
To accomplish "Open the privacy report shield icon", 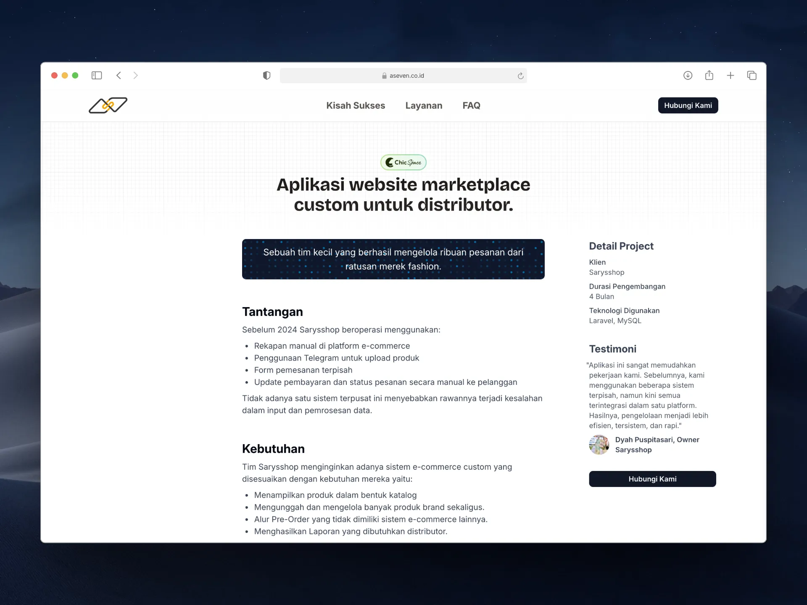I will coord(266,76).
